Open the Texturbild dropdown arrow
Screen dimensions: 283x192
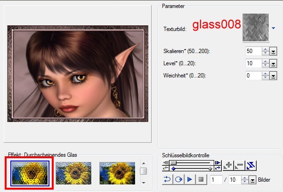click(x=274, y=28)
